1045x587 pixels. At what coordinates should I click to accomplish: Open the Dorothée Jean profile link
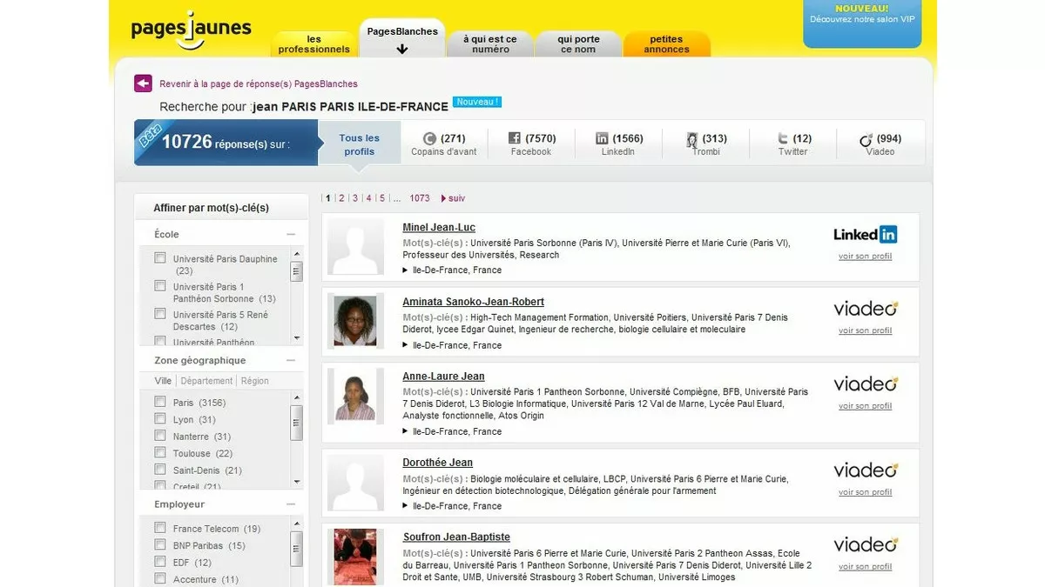437,462
